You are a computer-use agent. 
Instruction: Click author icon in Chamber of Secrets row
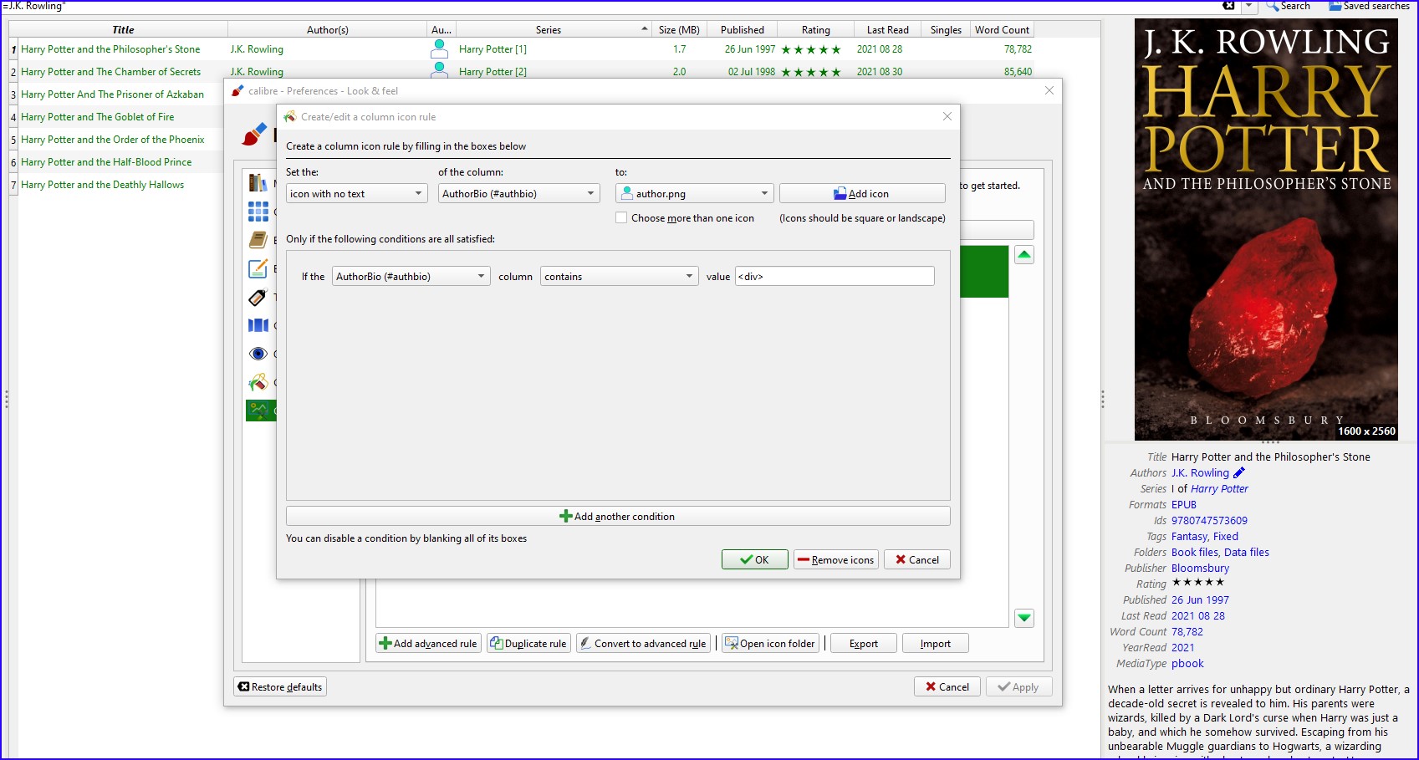(x=439, y=71)
